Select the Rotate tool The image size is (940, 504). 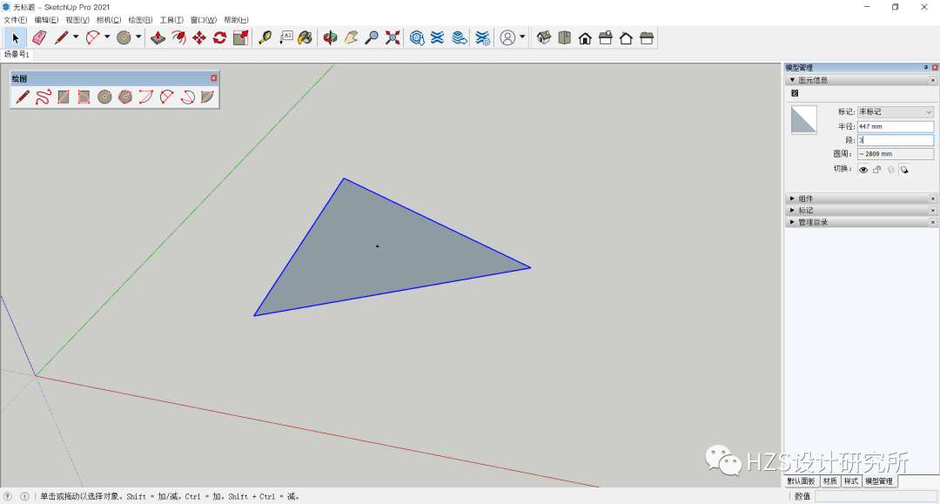coord(218,37)
